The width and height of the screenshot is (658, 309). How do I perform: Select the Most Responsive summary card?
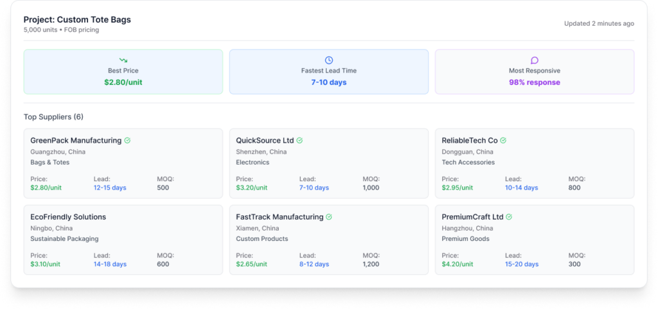click(535, 72)
